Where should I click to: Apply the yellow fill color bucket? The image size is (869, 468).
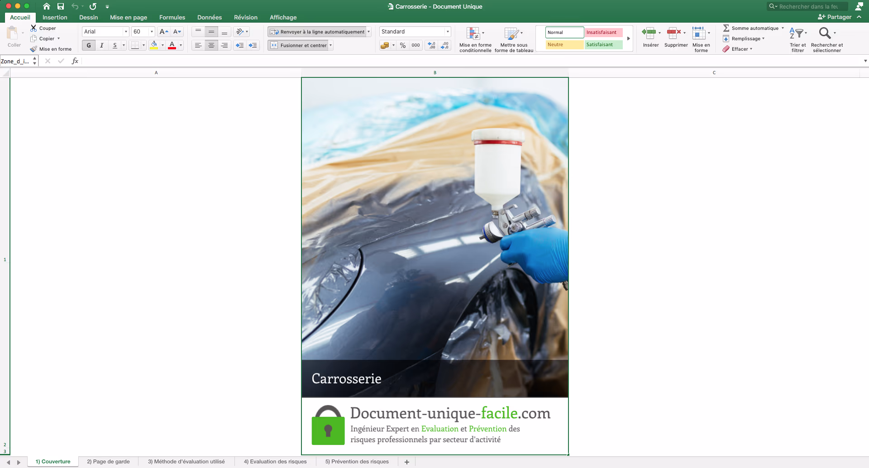click(154, 45)
